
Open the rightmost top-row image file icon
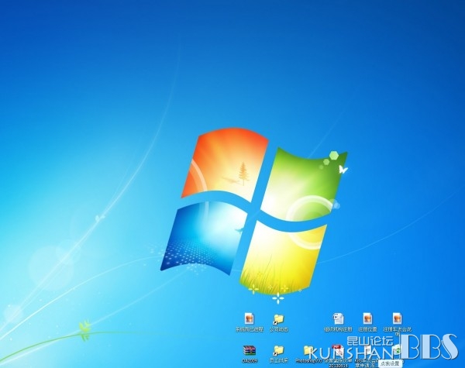tap(397, 319)
